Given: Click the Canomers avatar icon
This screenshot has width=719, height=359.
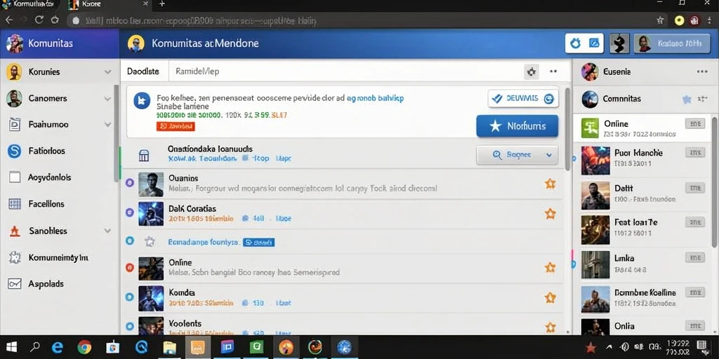Looking at the screenshot, I should coord(14,98).
